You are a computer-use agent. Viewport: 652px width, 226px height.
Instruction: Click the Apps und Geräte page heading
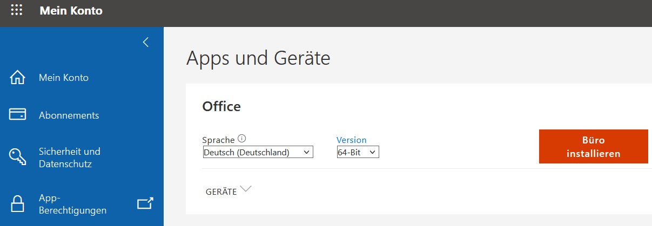click(258, 58)
